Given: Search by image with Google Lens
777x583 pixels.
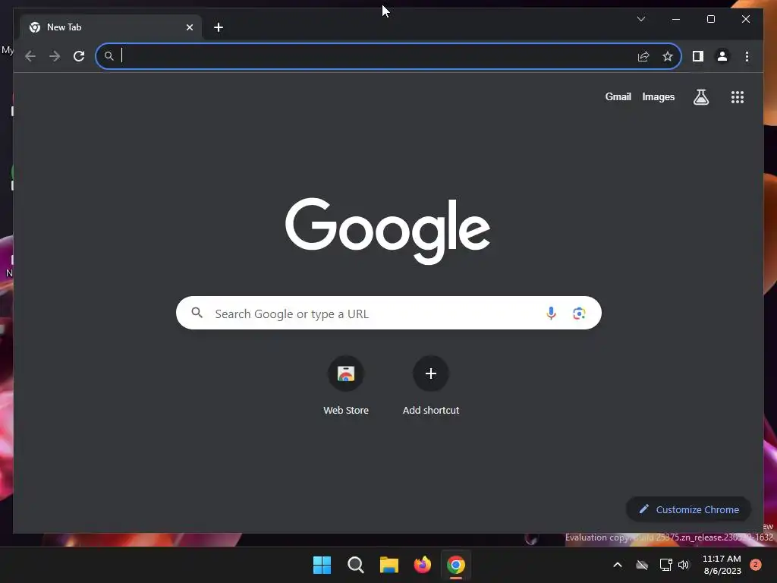Looking at the screenshot, I should (x=579, y=314).
